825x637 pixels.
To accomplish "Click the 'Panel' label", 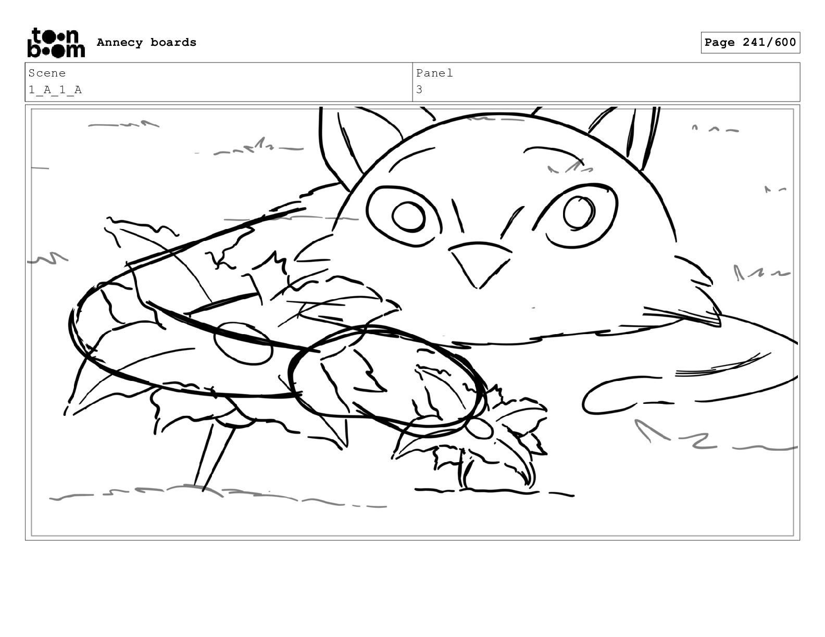I will [x=434, y=73].
